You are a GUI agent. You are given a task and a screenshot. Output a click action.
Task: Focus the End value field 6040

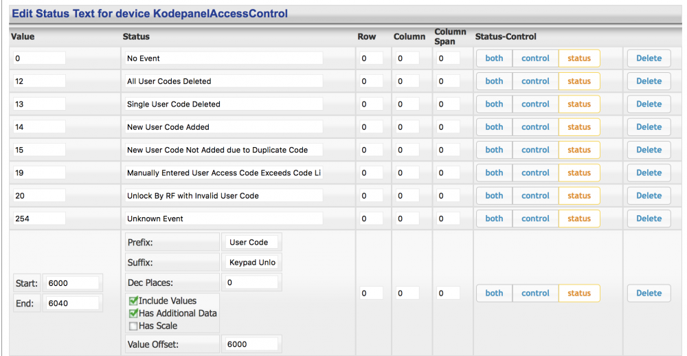(x=72, y=303)
